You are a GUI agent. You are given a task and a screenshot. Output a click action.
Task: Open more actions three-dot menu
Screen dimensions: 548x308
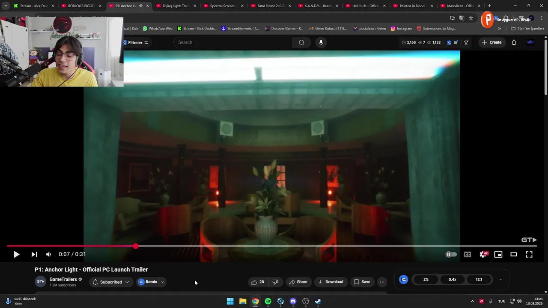tap(382, 282)
